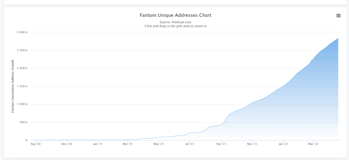This screenshot has width=349, height=160.
Task: Click the Mar '22 x-axis label
Action: (x=313, y=144)
